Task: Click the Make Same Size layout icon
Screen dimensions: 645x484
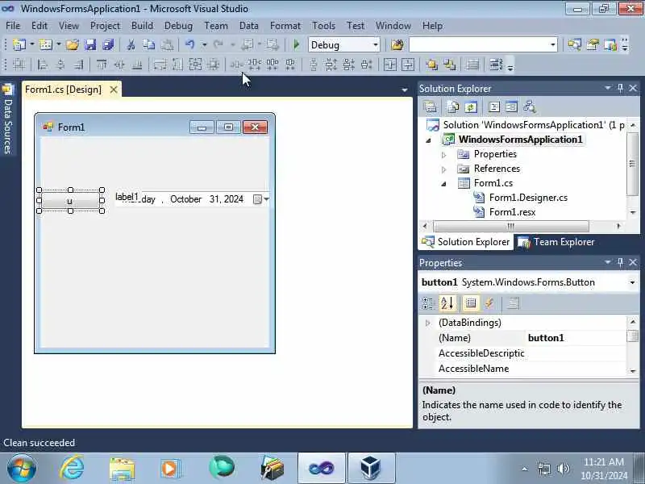Action: point(195,65)
